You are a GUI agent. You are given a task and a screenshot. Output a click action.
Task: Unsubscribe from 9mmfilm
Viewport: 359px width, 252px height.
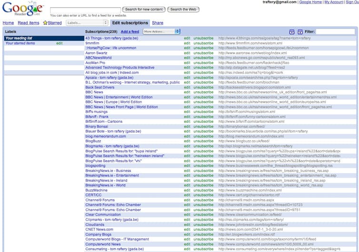coord(203,43)
